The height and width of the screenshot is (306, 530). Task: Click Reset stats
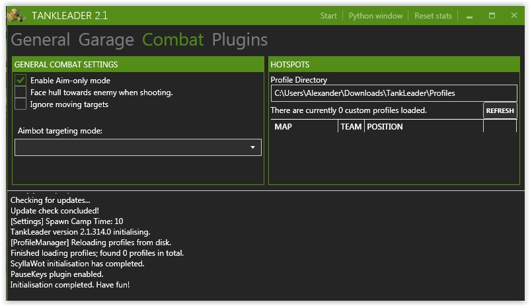point(433,16)
